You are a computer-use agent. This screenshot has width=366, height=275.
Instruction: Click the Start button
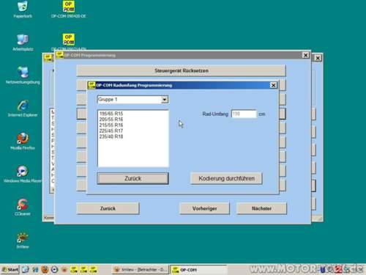10,270
